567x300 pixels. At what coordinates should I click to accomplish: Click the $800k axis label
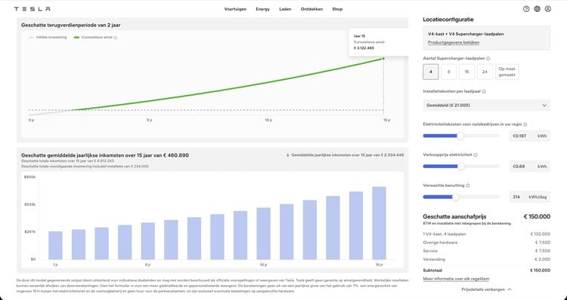tap(29, 177)
